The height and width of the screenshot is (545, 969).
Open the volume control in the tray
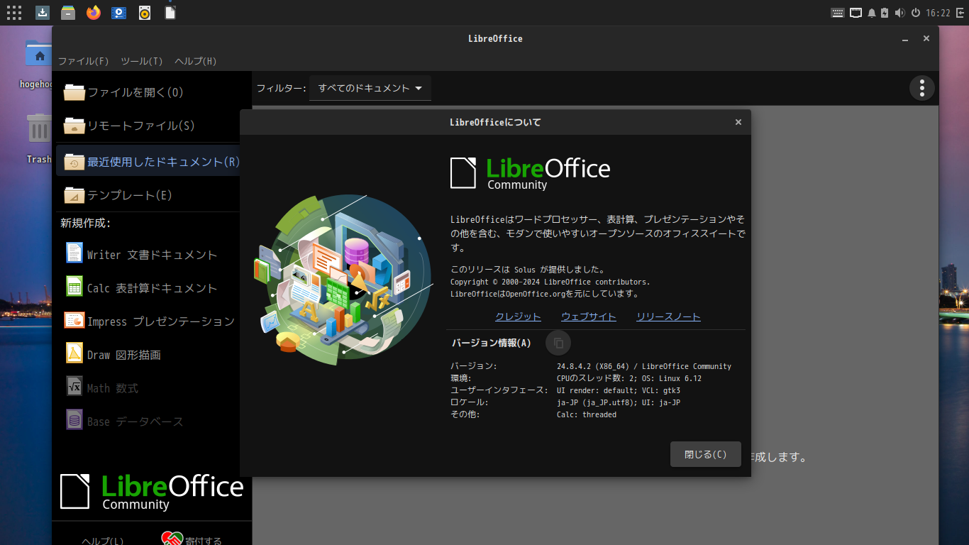click(900, 13)
